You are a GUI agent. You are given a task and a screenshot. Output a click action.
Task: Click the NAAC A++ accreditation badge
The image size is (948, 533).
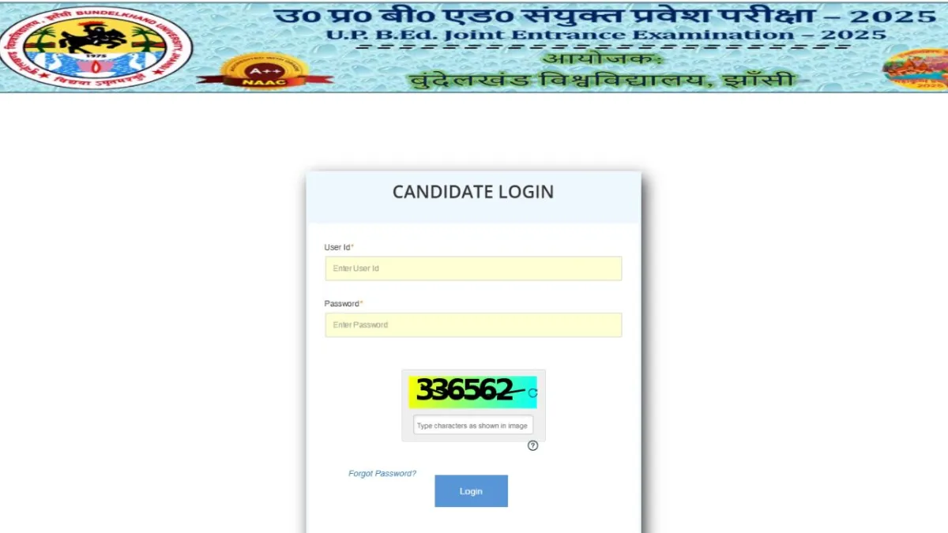pos(265,72)
